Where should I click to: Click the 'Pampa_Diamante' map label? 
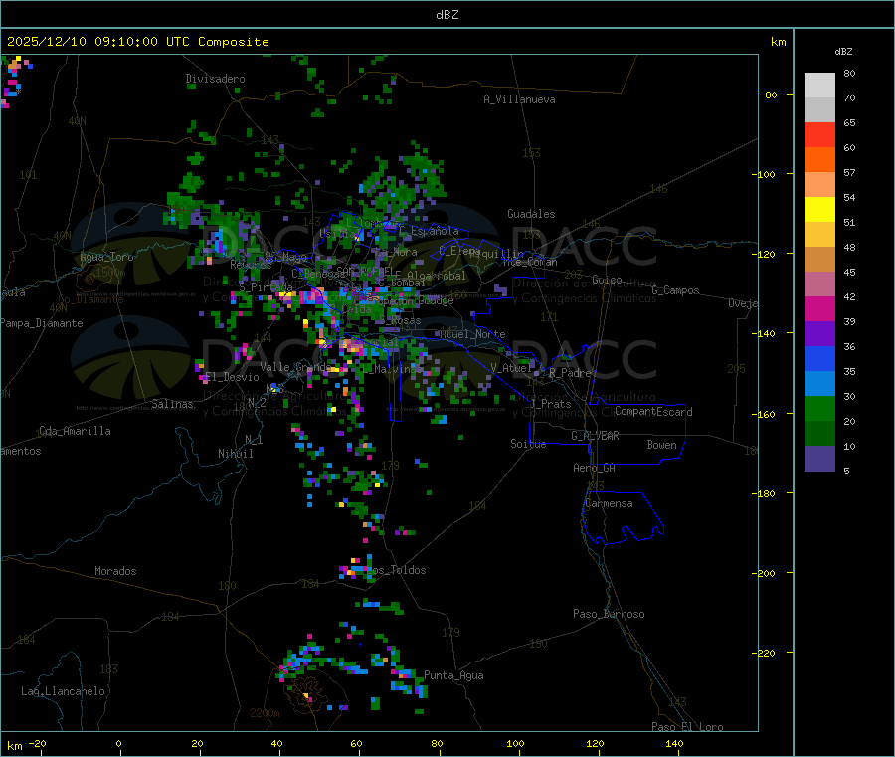coord(42,323)
